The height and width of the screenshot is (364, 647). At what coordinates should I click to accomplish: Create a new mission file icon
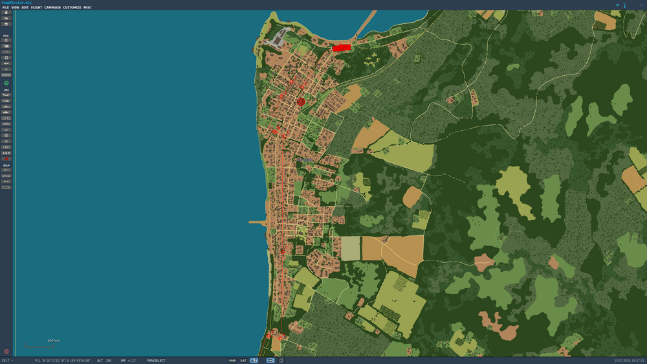tap(6, 12)
